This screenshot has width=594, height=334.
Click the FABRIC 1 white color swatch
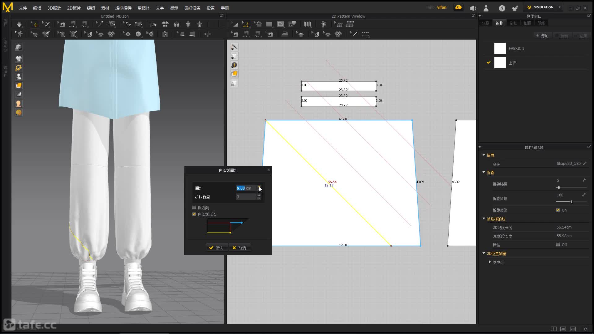coord(500,49)
